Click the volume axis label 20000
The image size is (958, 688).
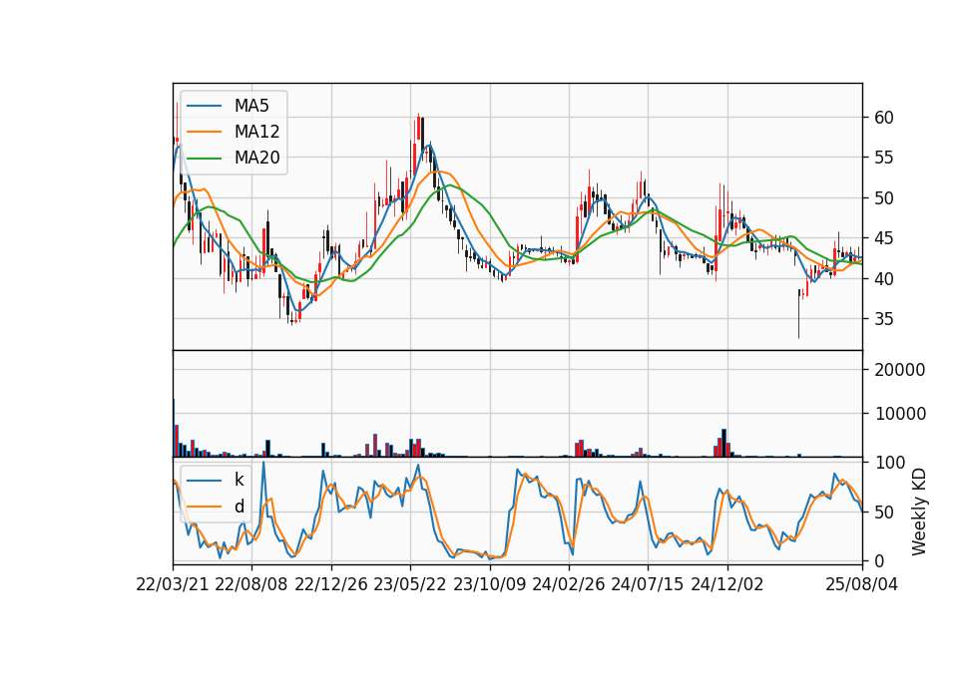tap(900, 370)
